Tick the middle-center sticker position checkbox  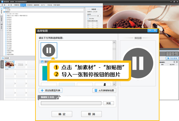point(92,25)
